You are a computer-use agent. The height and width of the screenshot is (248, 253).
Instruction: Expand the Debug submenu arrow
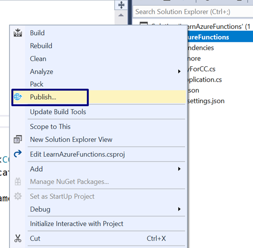point(179,209)
